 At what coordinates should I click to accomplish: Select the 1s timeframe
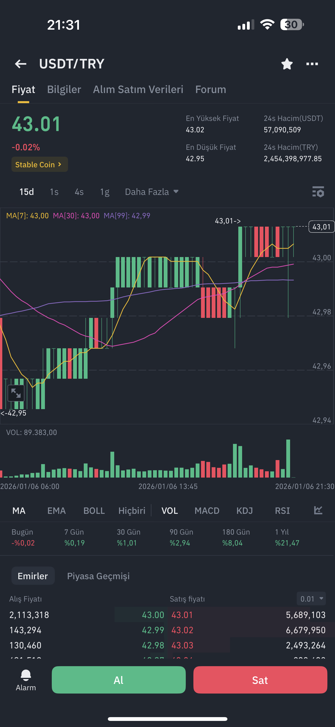point(54,192)
